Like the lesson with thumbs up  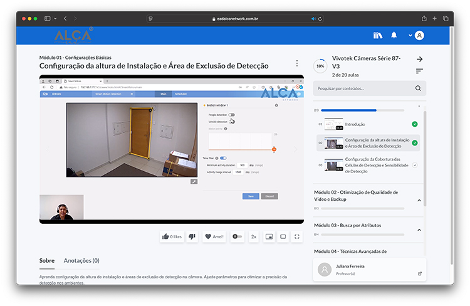pos(172,236)
